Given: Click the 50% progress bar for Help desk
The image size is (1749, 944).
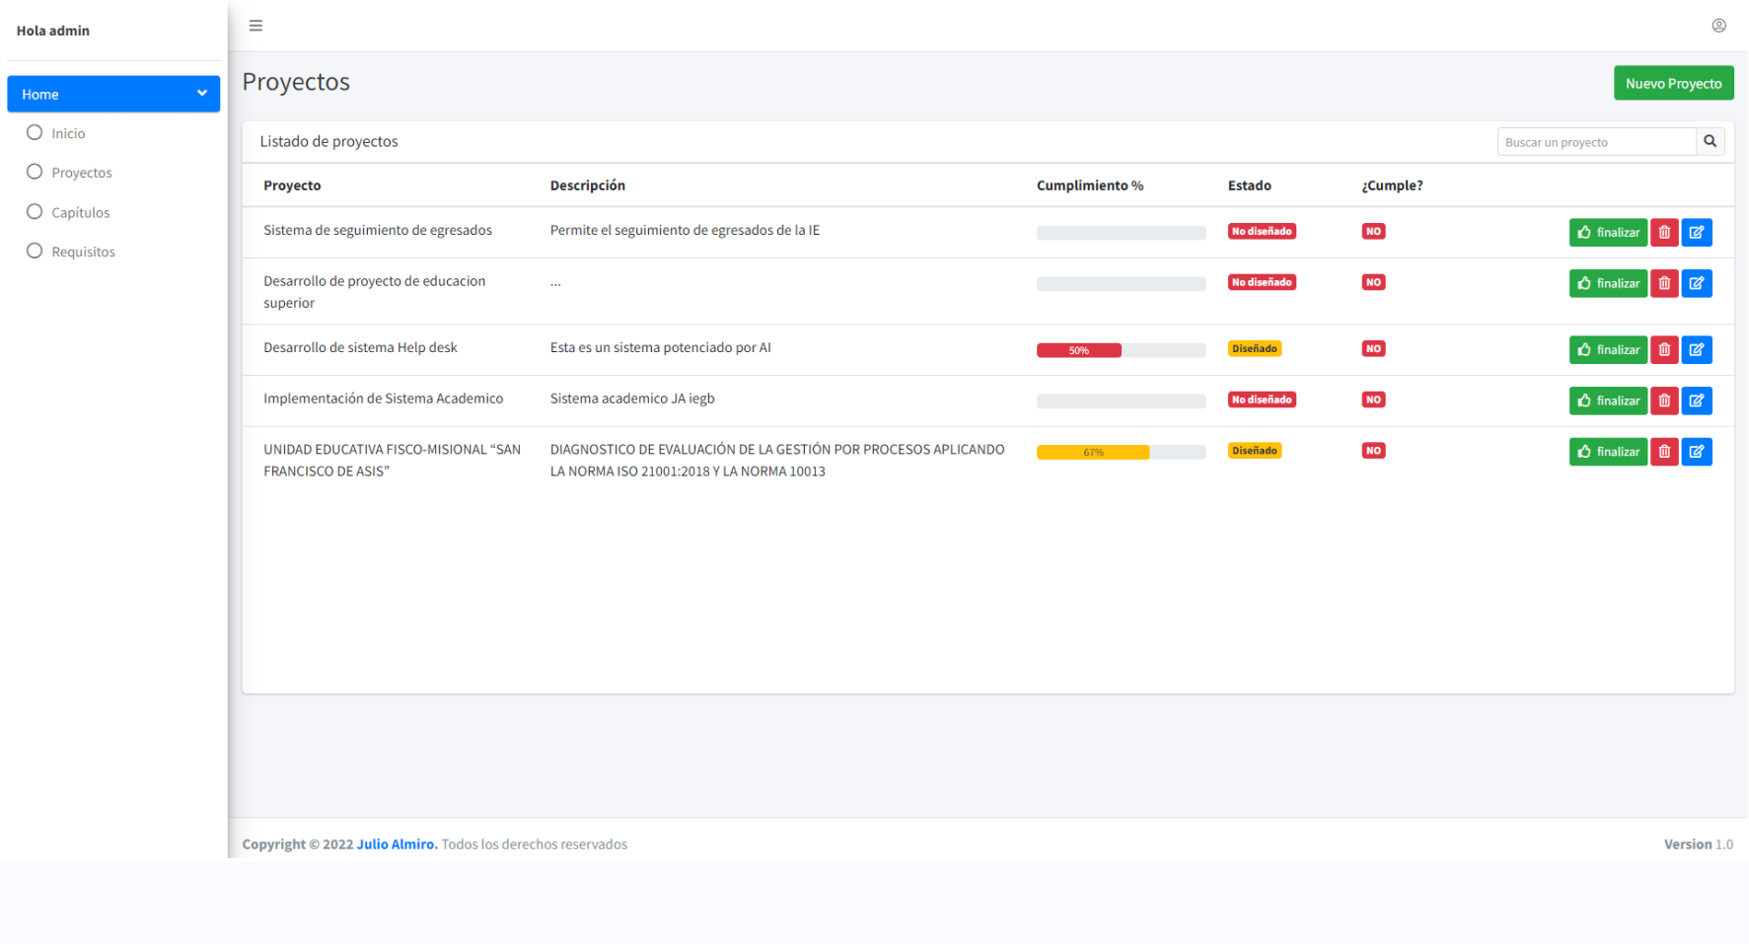Looking at the screenshot, I should 1078,350.
